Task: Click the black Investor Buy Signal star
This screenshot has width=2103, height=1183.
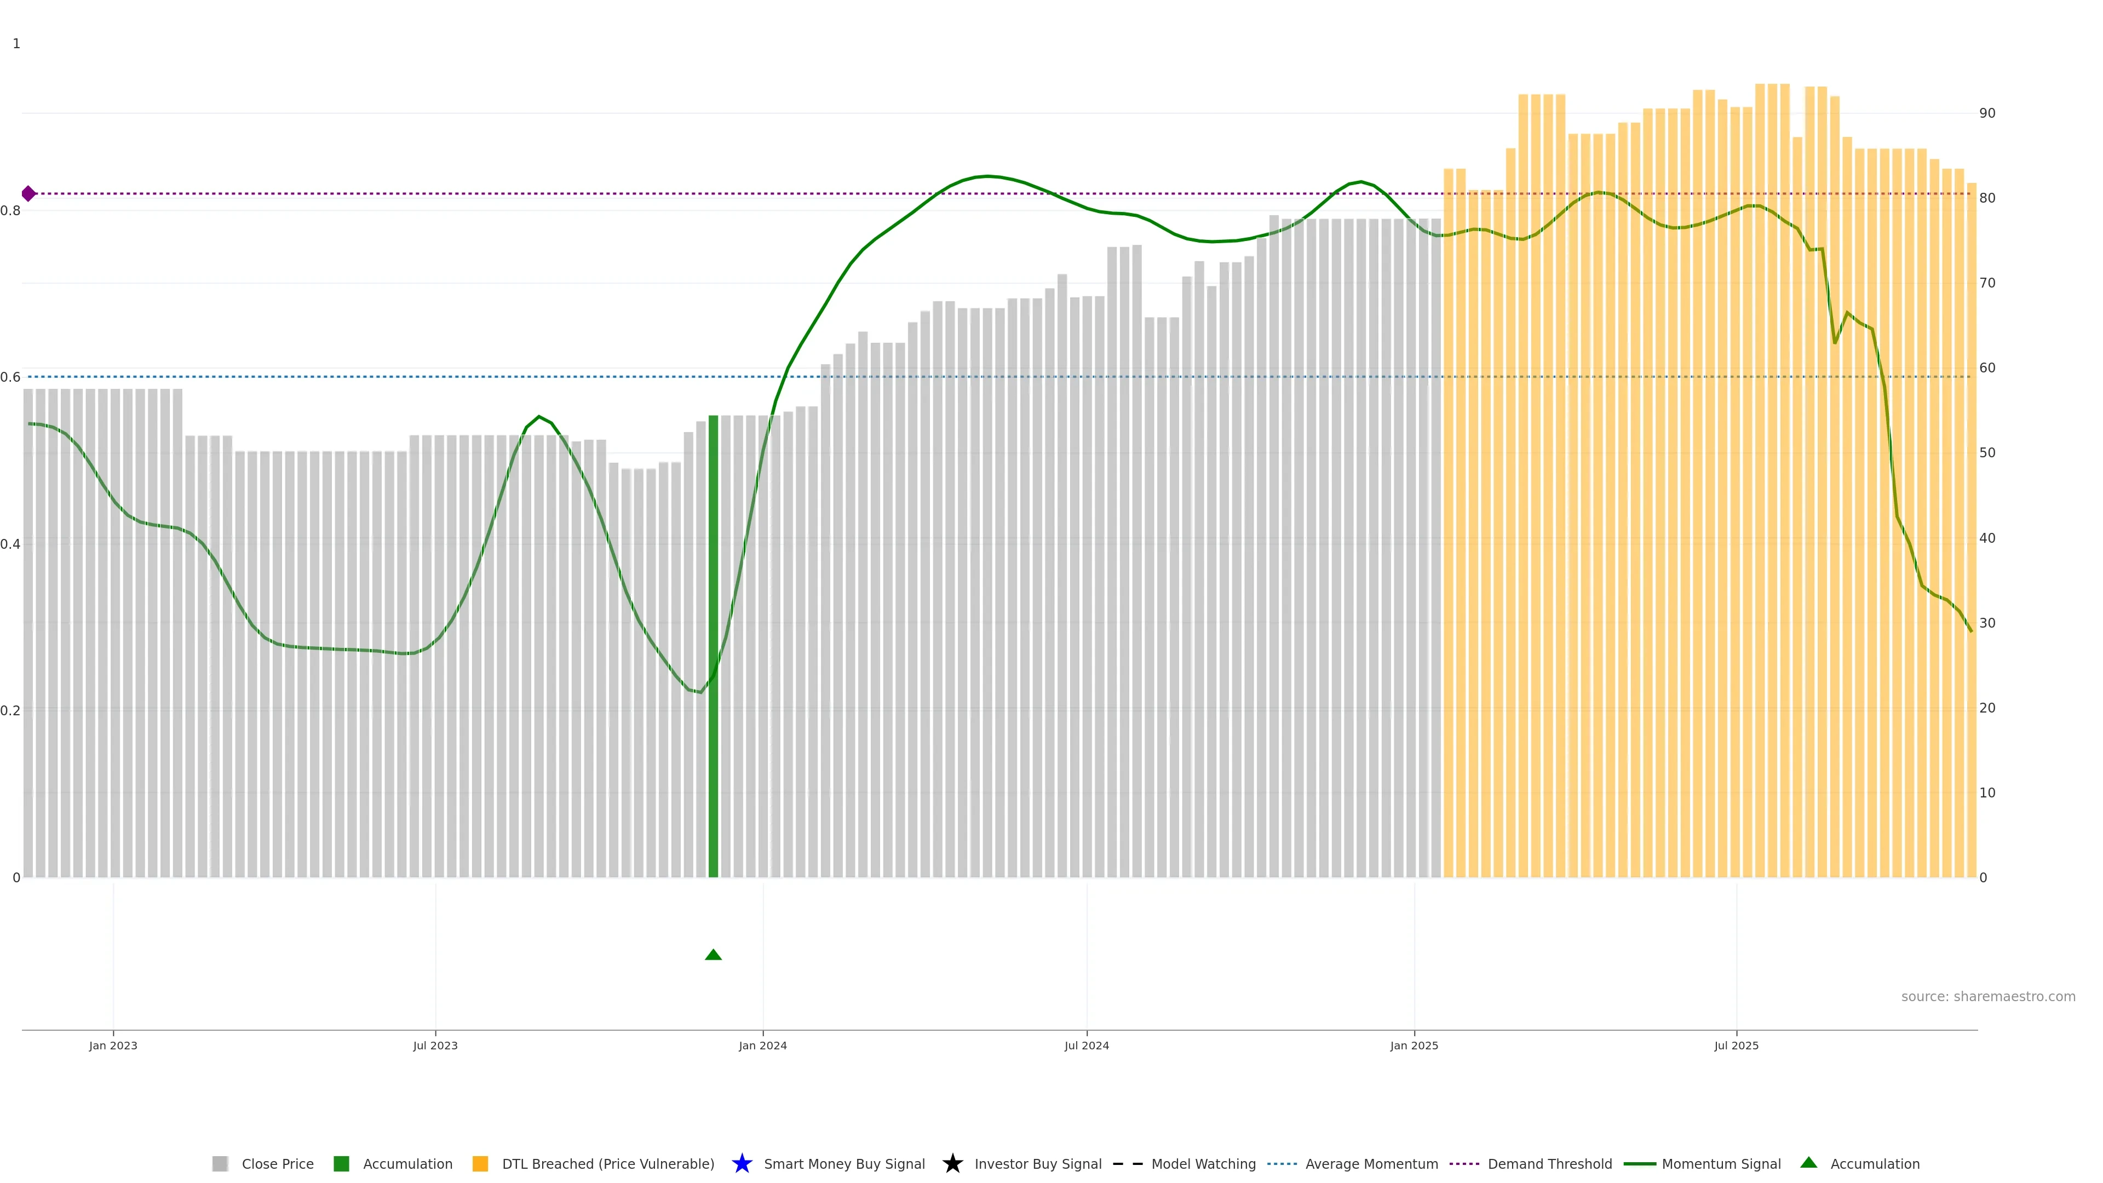Action: [x=952, y=1163]
